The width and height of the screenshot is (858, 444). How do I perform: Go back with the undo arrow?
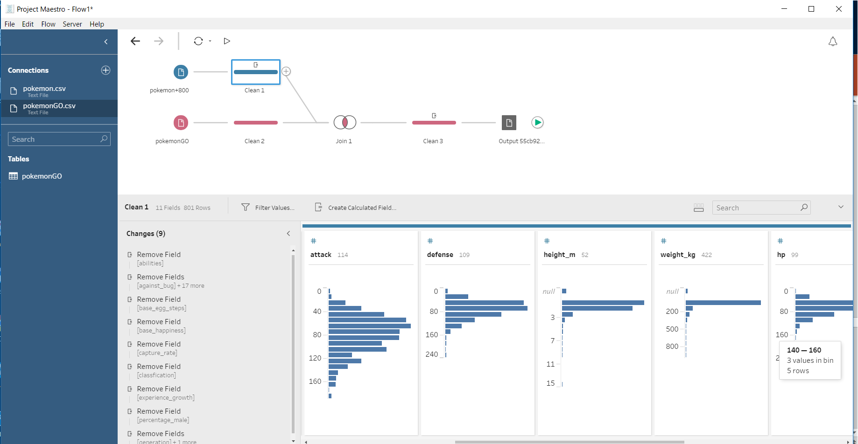135,41
